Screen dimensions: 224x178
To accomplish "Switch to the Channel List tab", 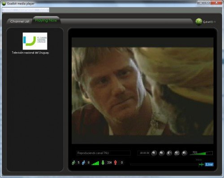I will pyautogui.click(x=20, y=22).
